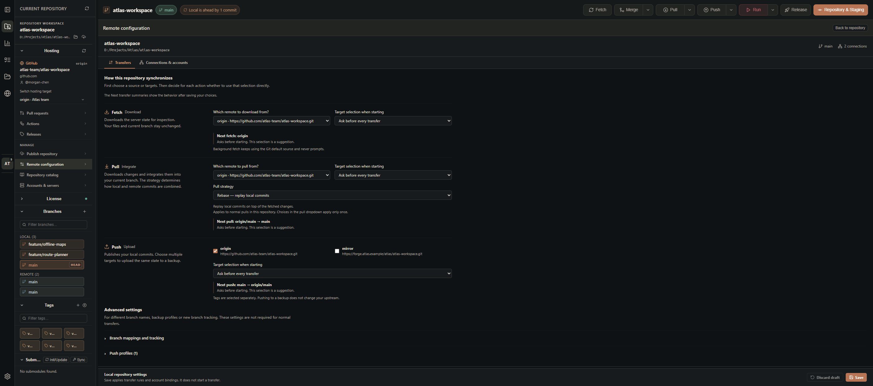Image resolution: width=873 pixels, height=386 pixels.
Task: Click cloud upload icon beside repository path
Action: [84, 37]
